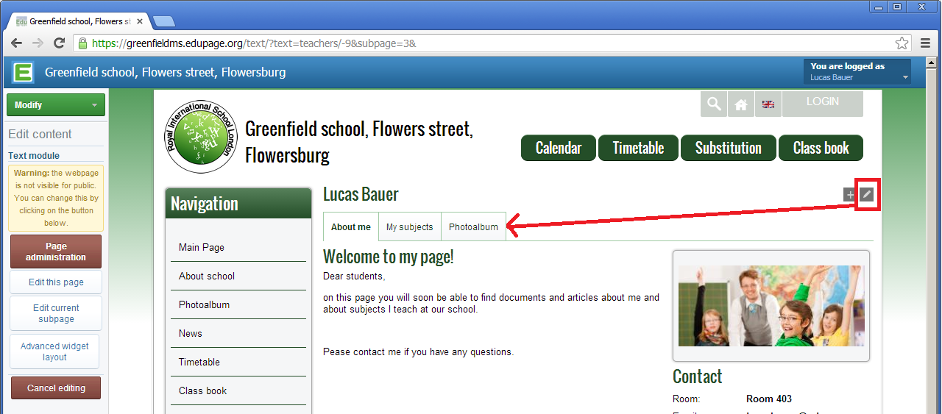Click the page's school title text by the logo

click(359, 142)
